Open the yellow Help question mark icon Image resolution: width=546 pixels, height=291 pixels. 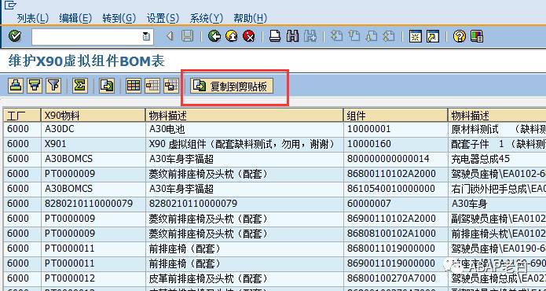[x=460, y=36]
